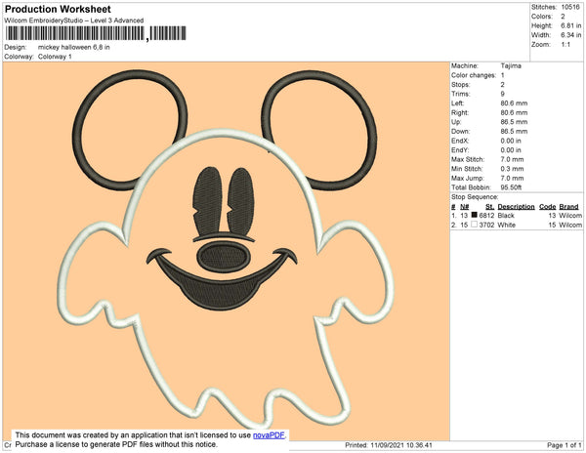This screenshot has width=586, height=453.
Task: Select the Height value 6.81 in
Action: tap(571, 25)
